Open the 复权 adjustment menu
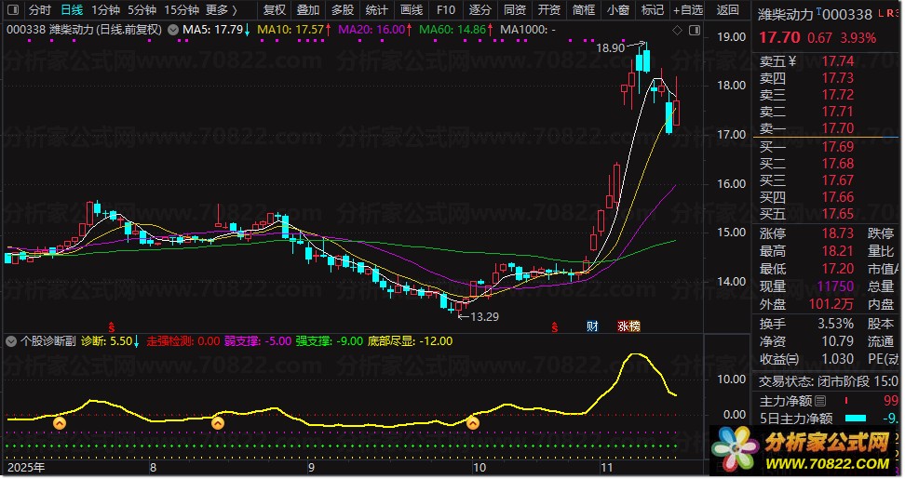Viewport: 905px width, 479px height. click(275, 10)
